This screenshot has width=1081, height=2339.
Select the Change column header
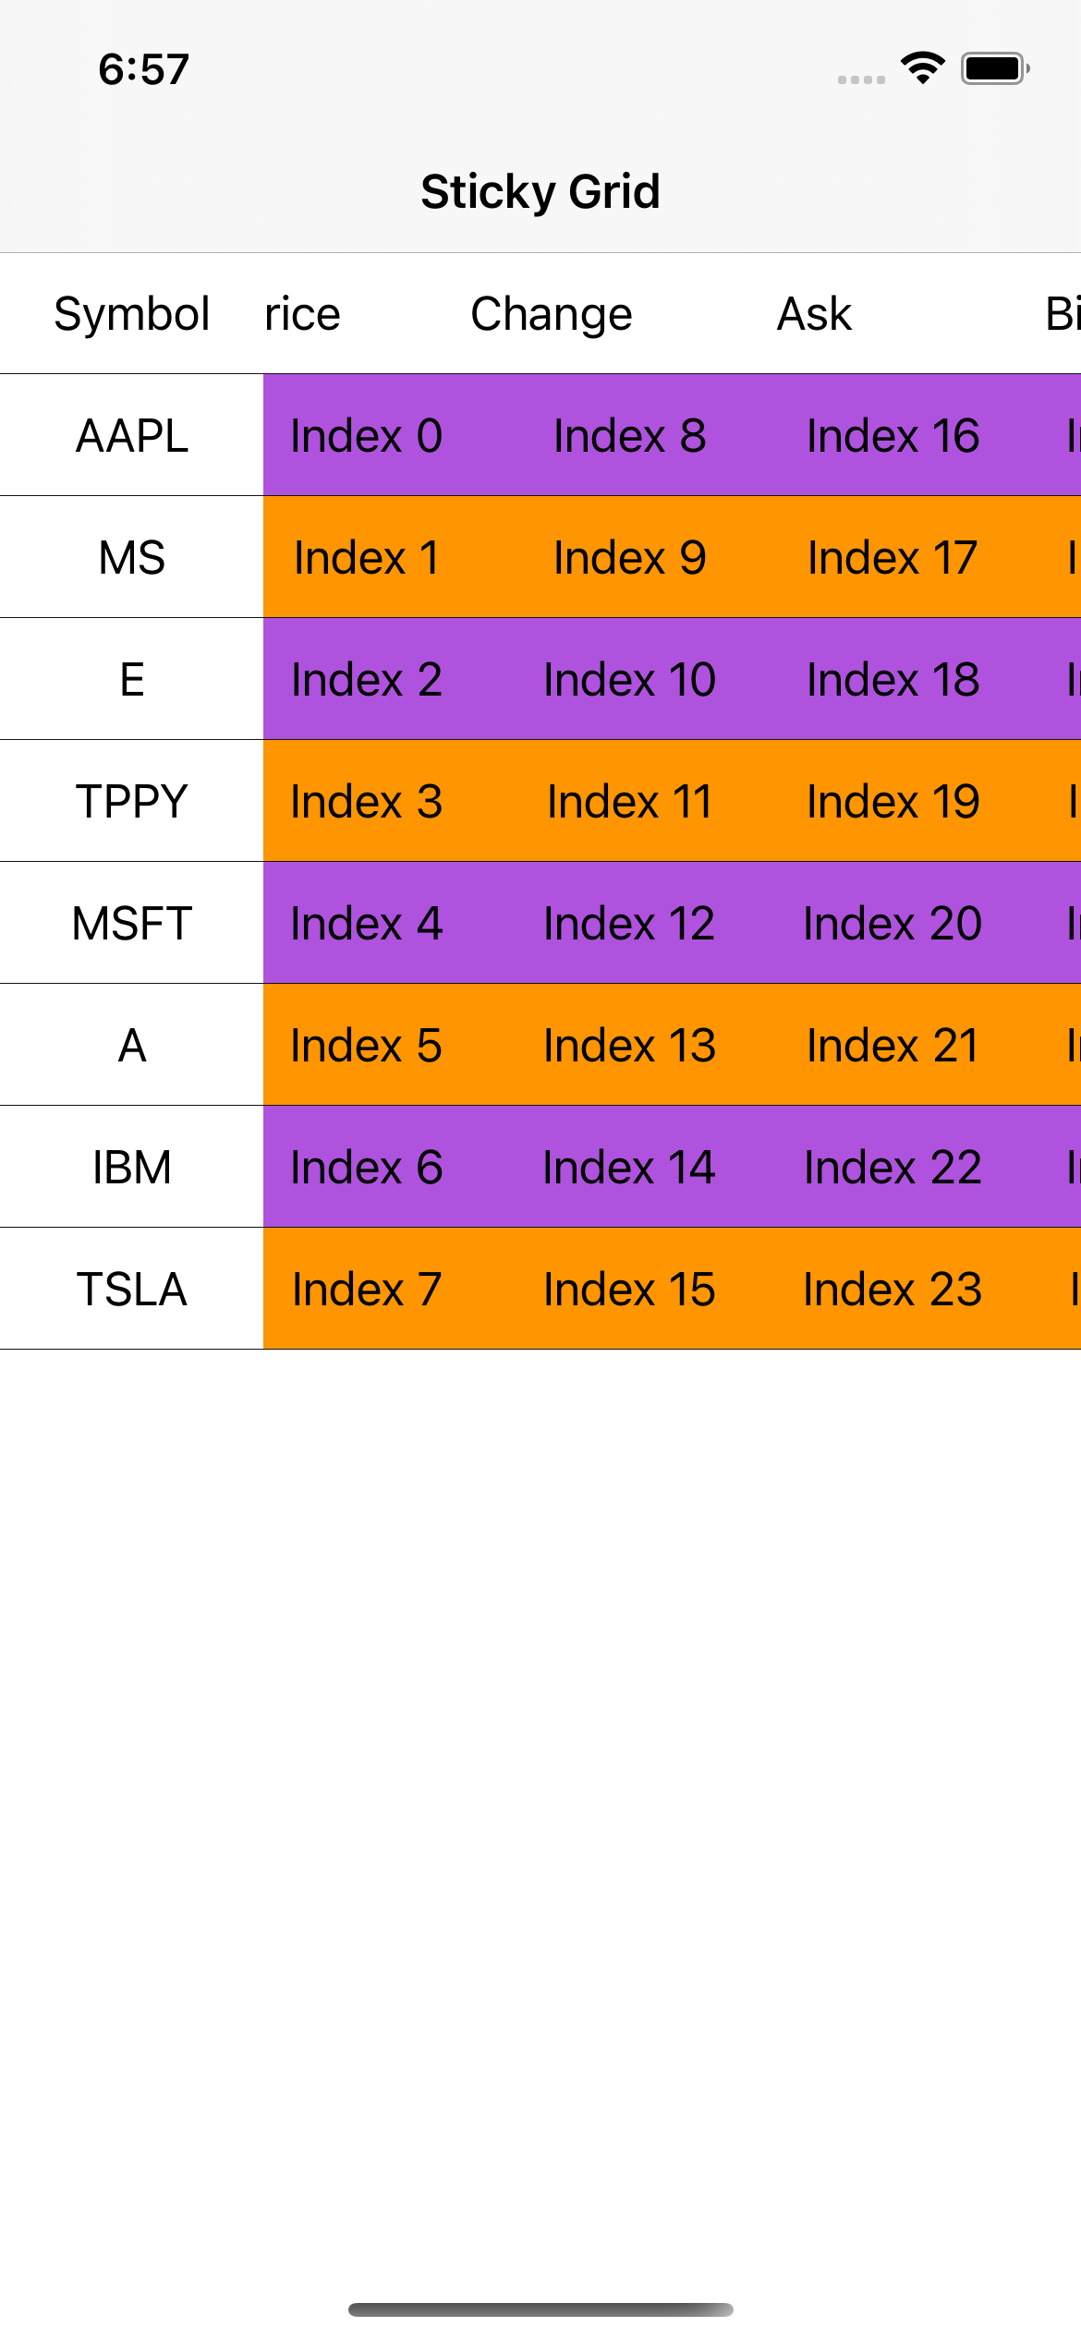(552, 314)
